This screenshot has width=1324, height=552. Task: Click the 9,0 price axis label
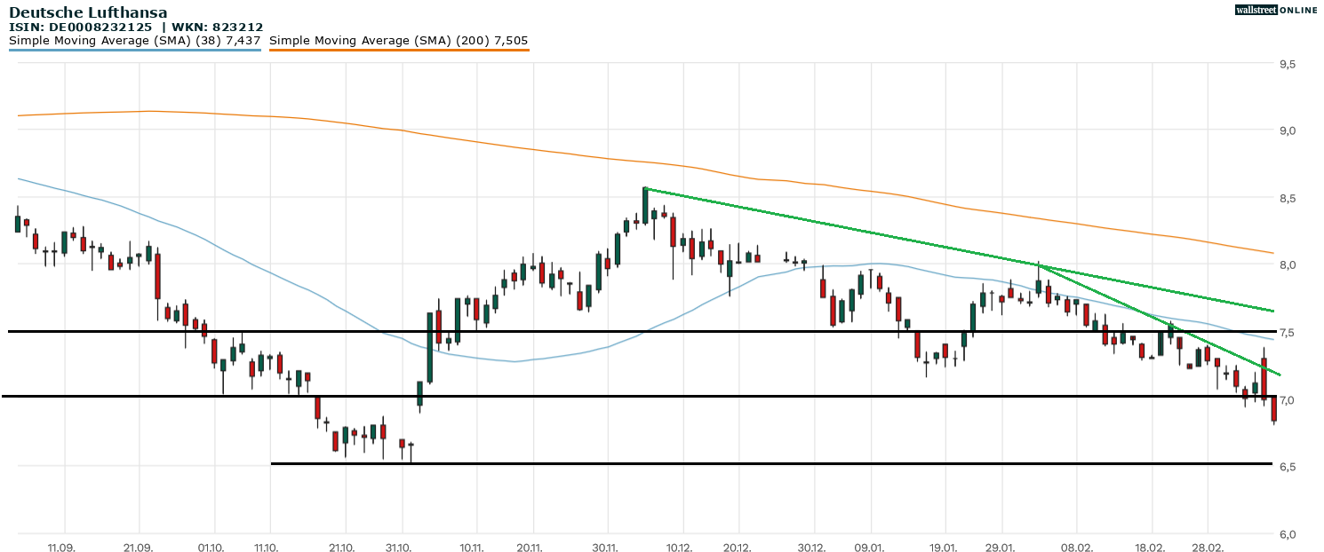click(1287, 130)
